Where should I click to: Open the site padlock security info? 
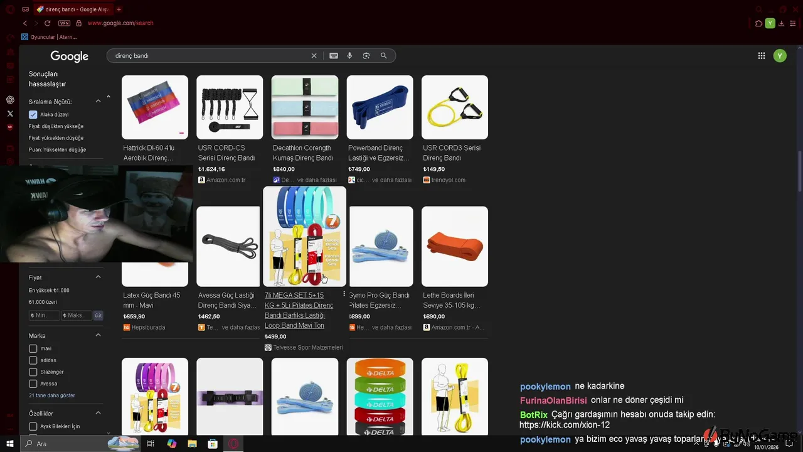[78, 23]
